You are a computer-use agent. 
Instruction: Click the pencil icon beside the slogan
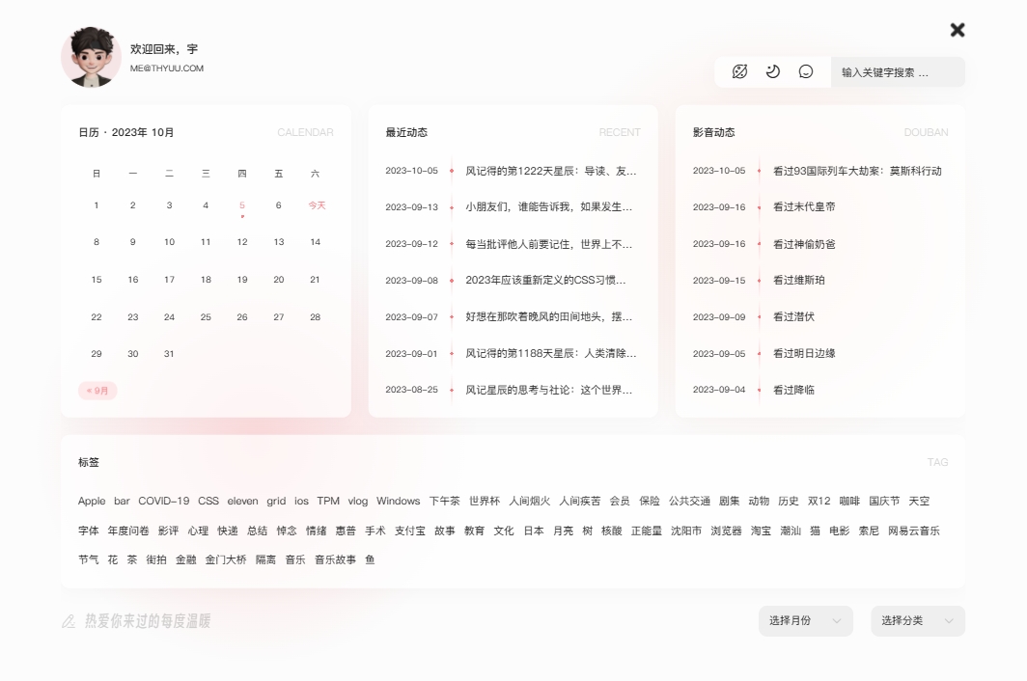click(x=69, y=621)
